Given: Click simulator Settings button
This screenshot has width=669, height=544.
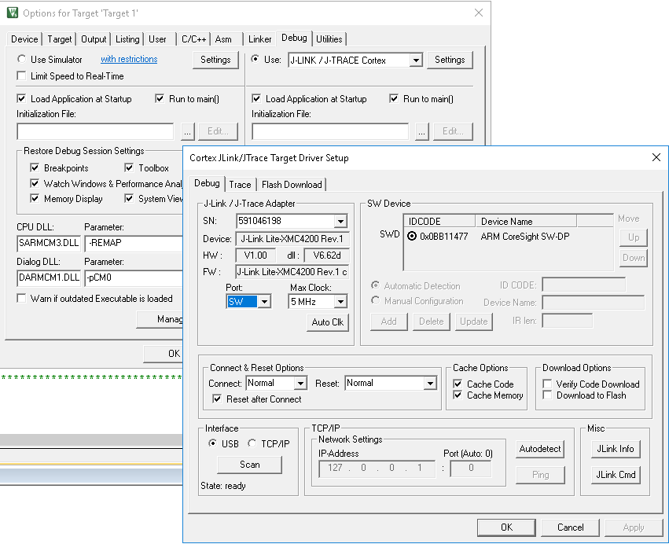Looking at the screenshot, I should coord(215,60).
